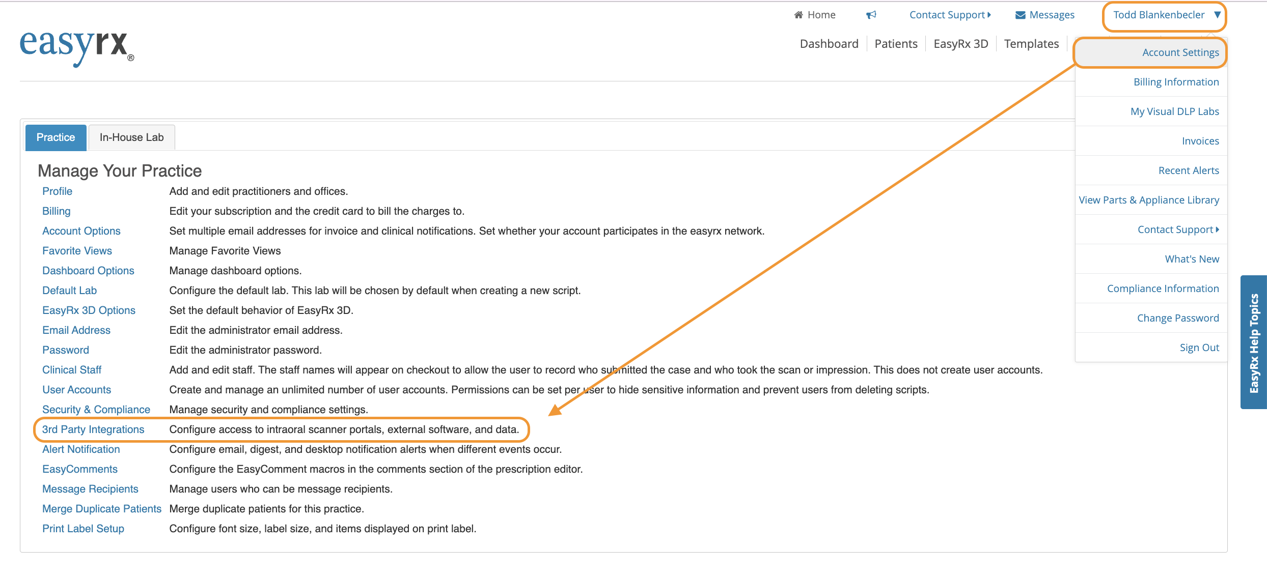Open the Billing settings link

point(56,211)
